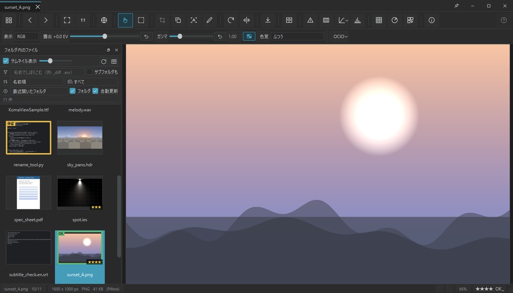Toggle the checkerboard background button
Image resolution: width=513 pixels, height=293 pixels.
pyautogui.click(x=249, y=36)
